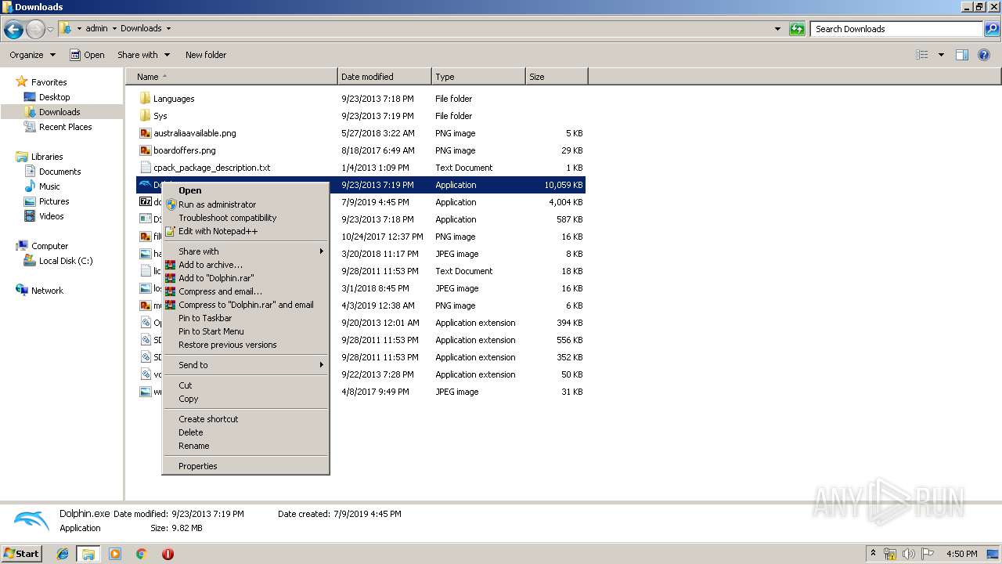
Task: Select Local Disk (C:)
Action: (66, 261)
